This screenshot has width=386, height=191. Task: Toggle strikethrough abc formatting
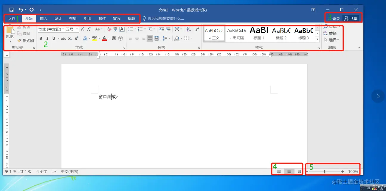click(x=63, y=38)
